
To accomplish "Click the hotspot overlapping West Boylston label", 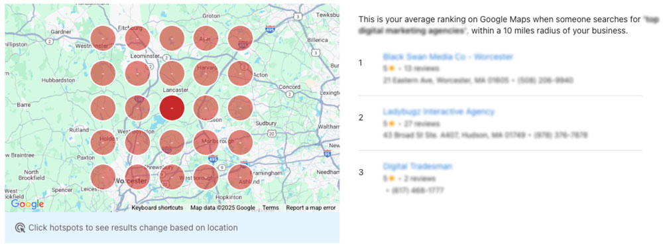I will pyautogui.click(x=137, y=143).
